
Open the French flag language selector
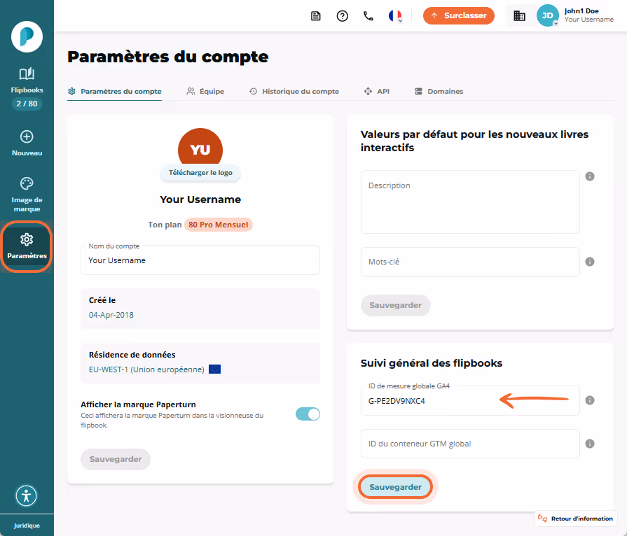[x=396, y=16]
